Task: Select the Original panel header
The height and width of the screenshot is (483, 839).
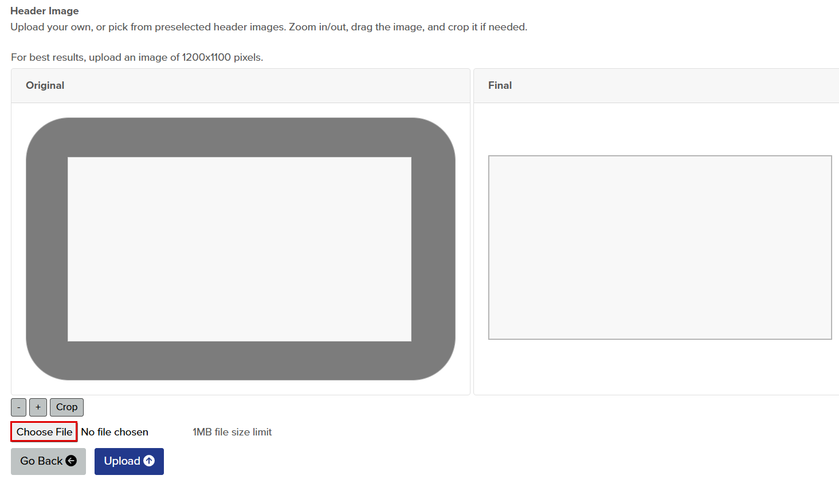Action: pos(45,85)
